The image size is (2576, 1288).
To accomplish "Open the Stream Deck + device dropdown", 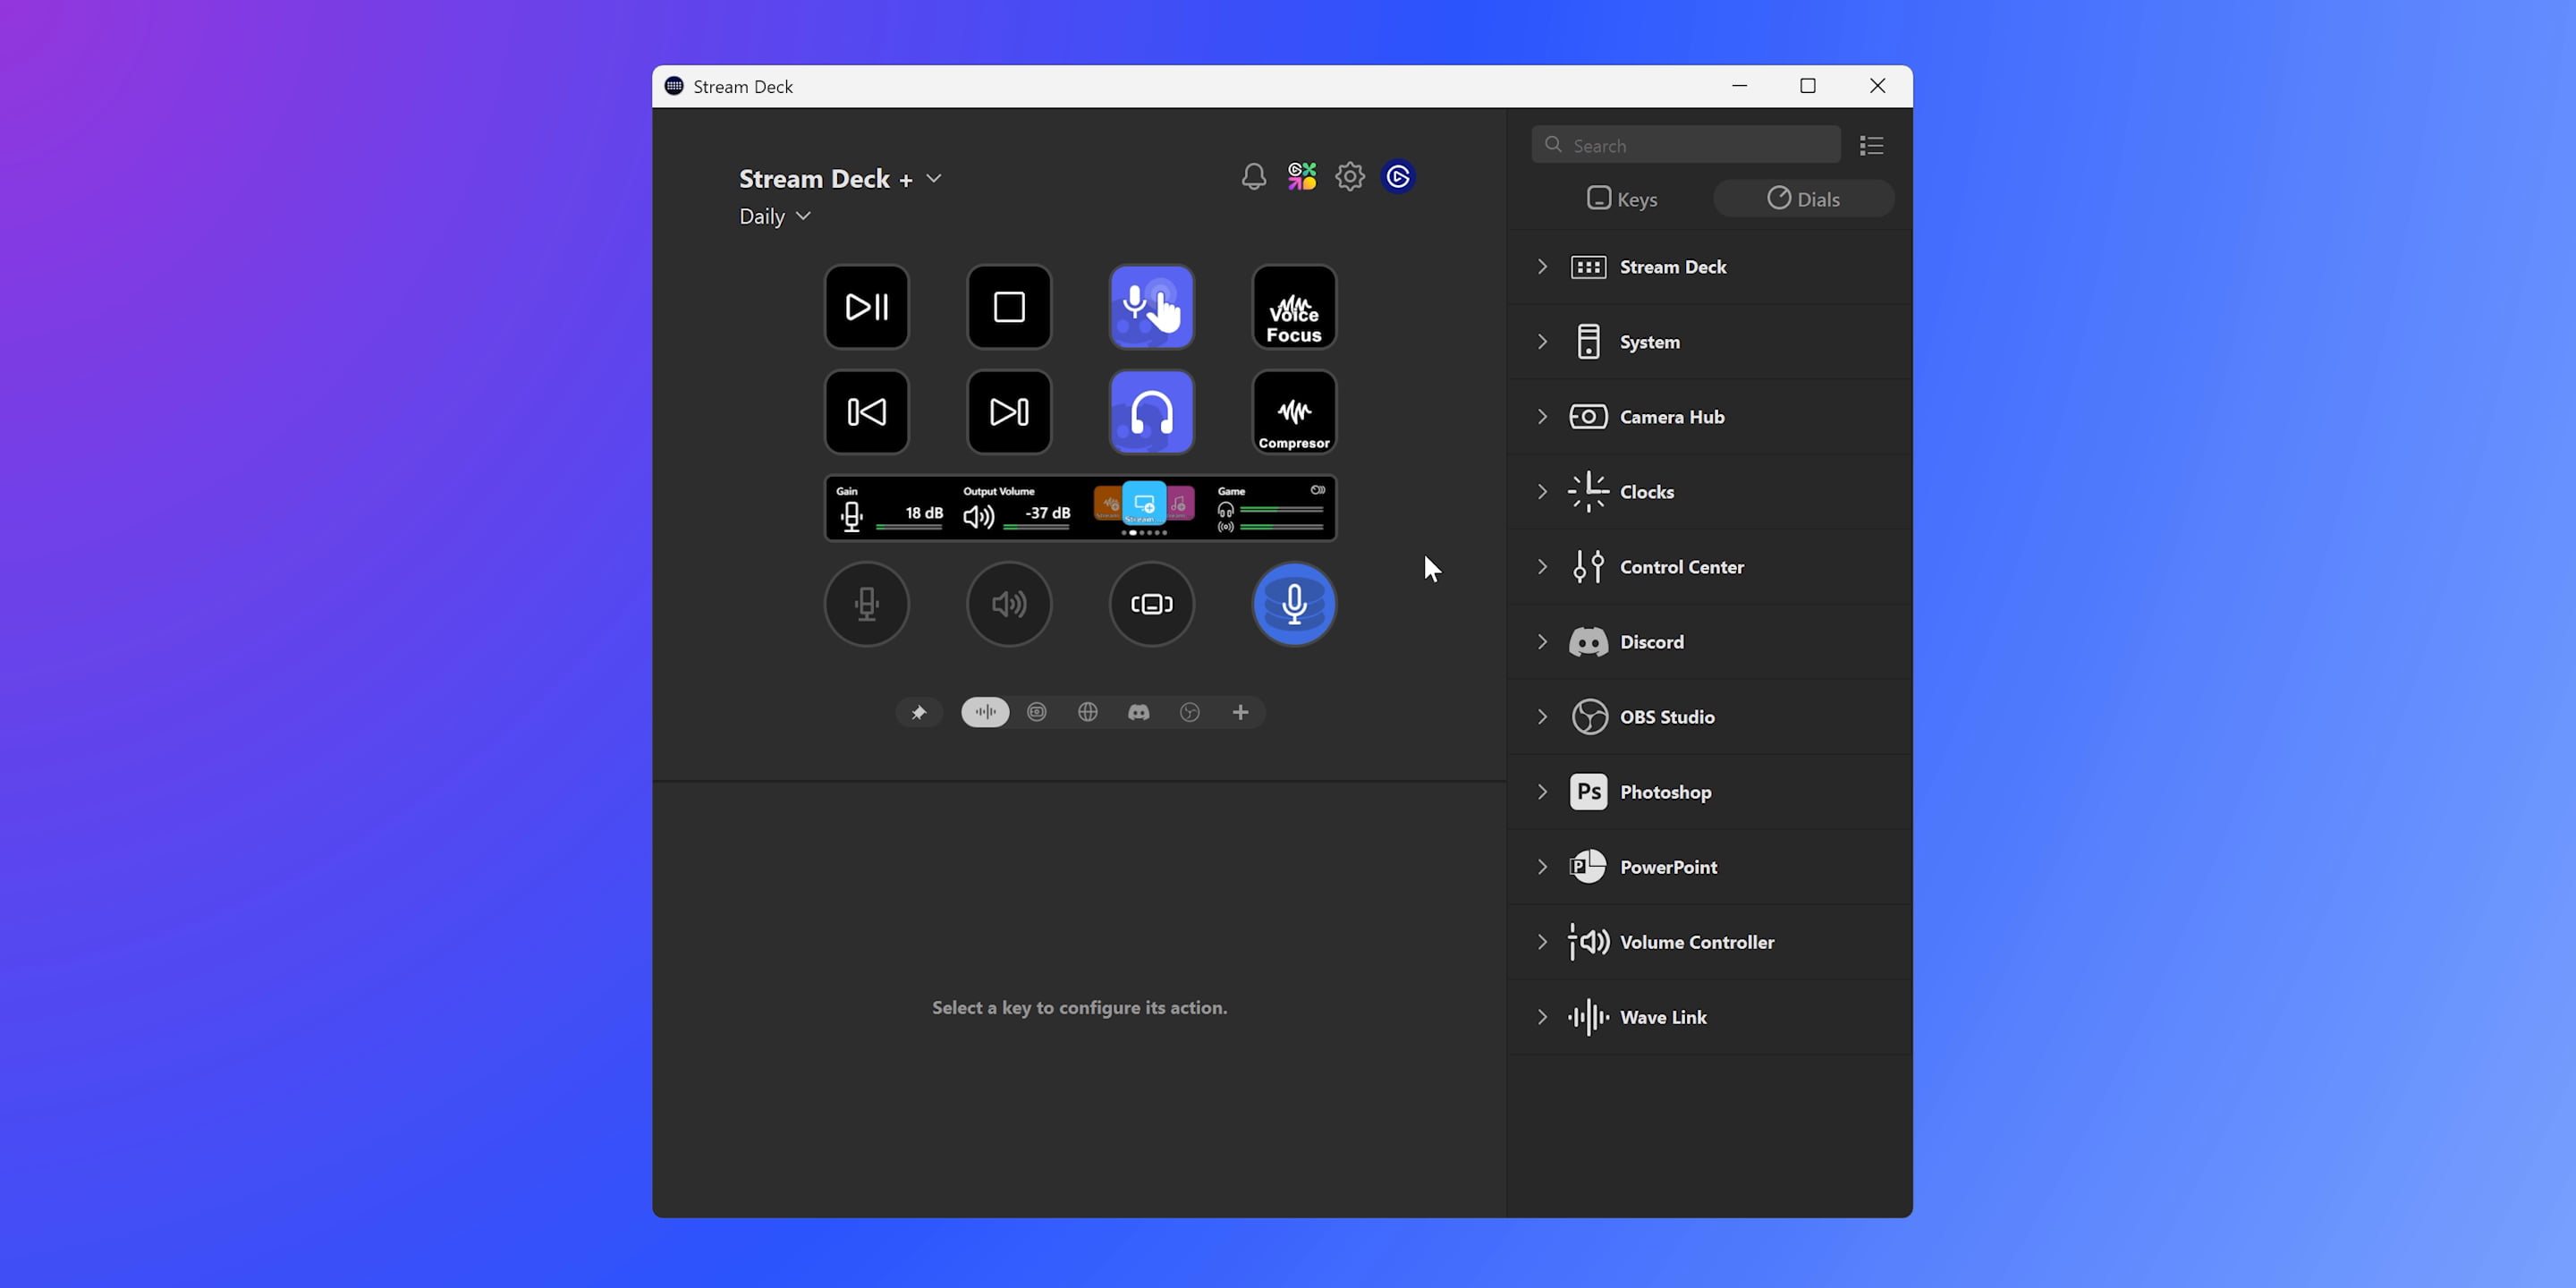I will (934, 178).
